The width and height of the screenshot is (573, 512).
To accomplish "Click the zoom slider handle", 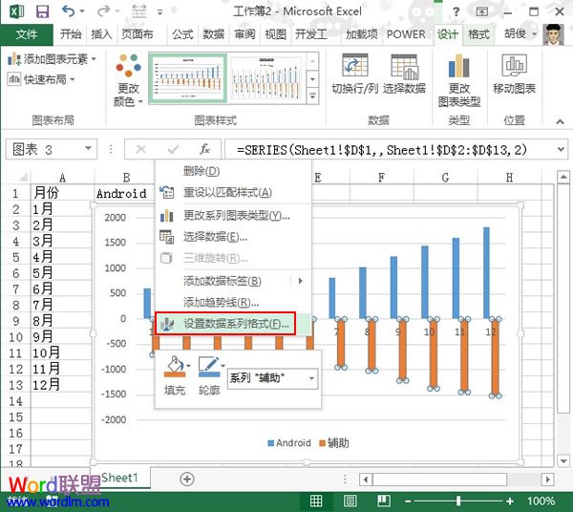I will pyautogui.click(x=458, y=501).
